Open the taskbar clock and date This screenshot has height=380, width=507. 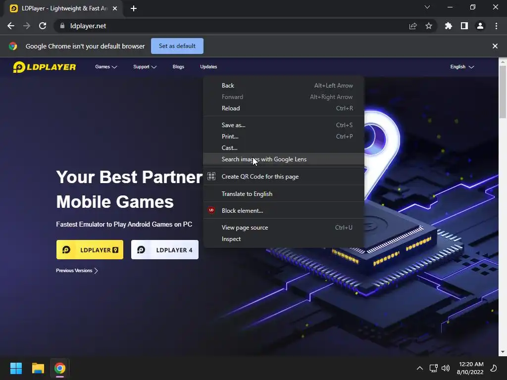470,368
